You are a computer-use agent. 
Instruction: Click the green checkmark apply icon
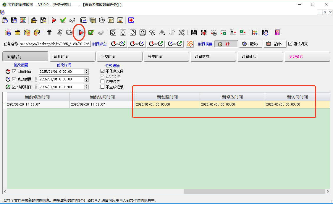click(x=90, y=33)
